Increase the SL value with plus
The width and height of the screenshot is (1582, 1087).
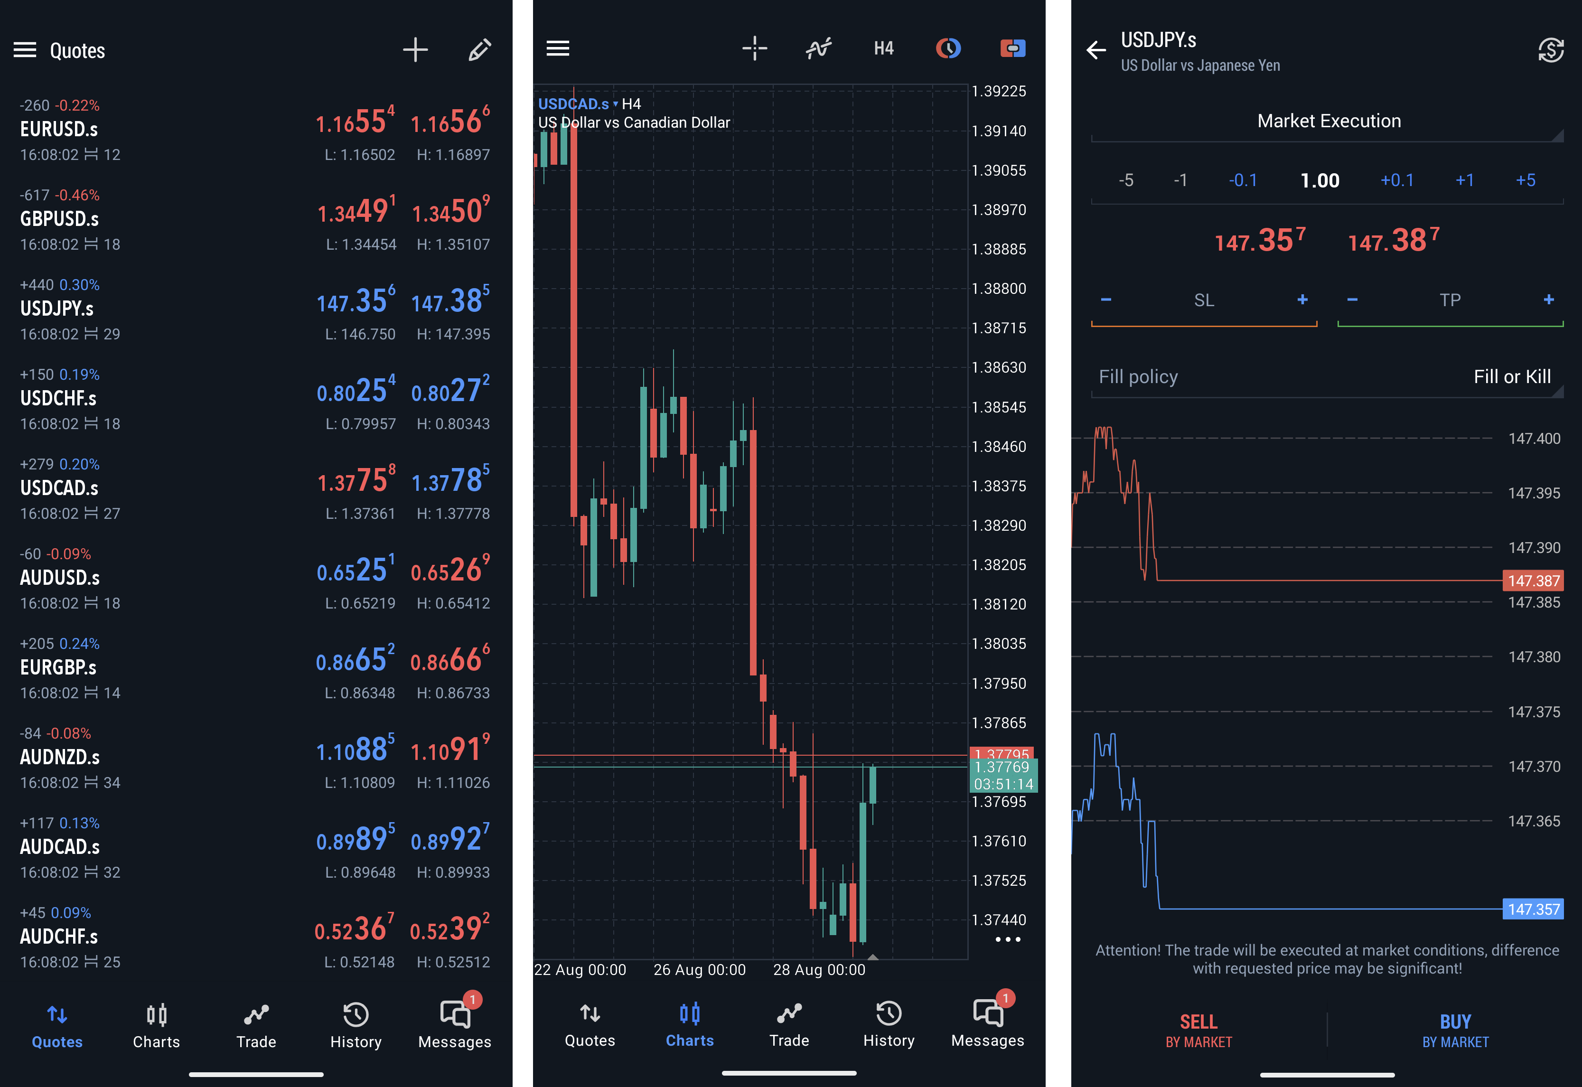click(x=1302, y=300)
